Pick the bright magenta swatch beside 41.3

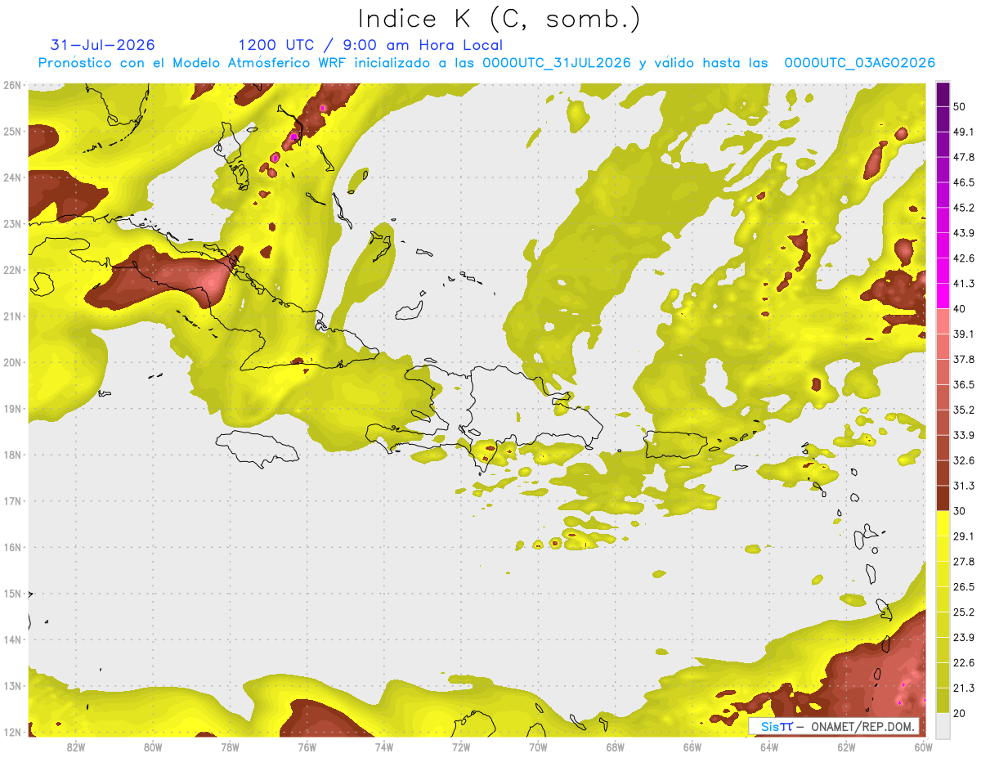click(943, 296)
